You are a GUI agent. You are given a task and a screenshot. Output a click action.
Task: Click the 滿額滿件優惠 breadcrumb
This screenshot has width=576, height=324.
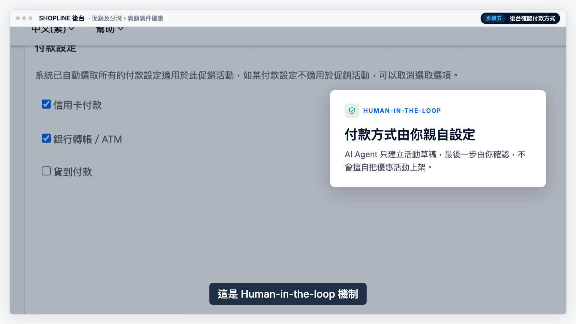pos(145,18)
